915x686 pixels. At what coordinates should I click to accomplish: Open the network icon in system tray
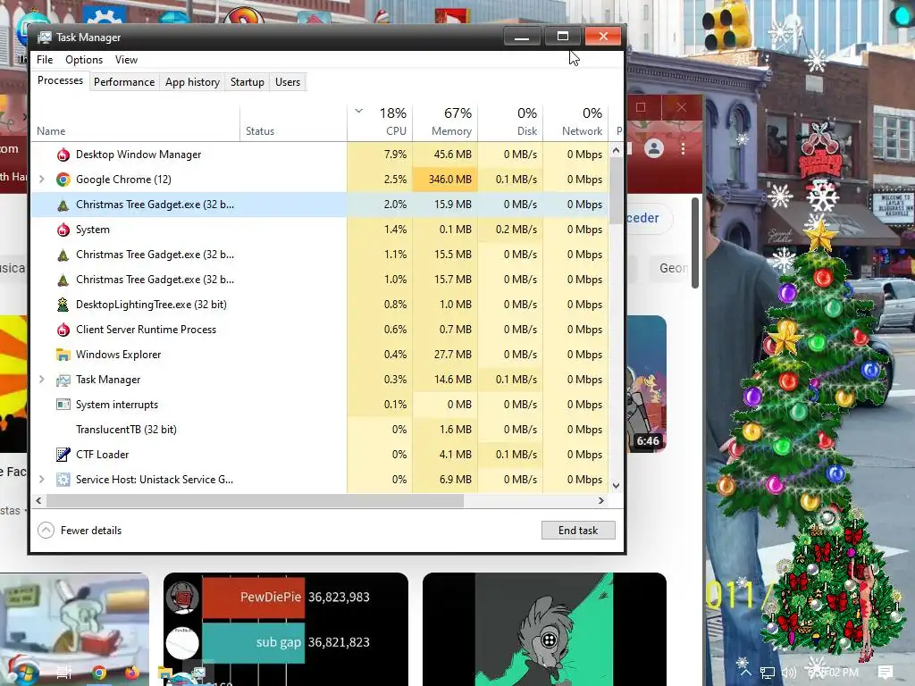tap(768, 673)
